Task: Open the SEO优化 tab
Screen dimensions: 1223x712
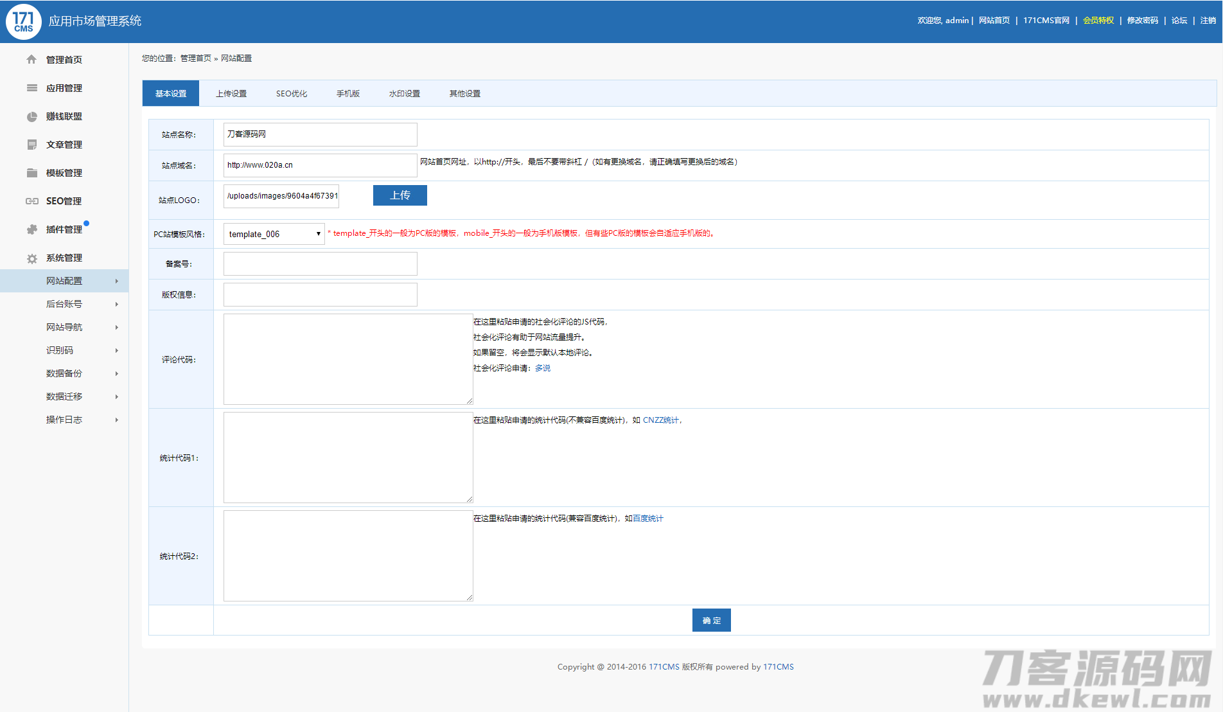Action: coord(292,94)
